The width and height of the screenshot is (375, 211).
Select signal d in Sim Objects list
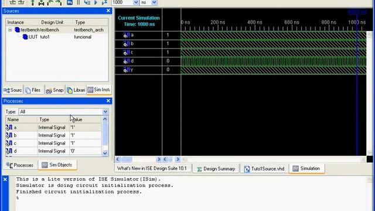coord(53,151)
